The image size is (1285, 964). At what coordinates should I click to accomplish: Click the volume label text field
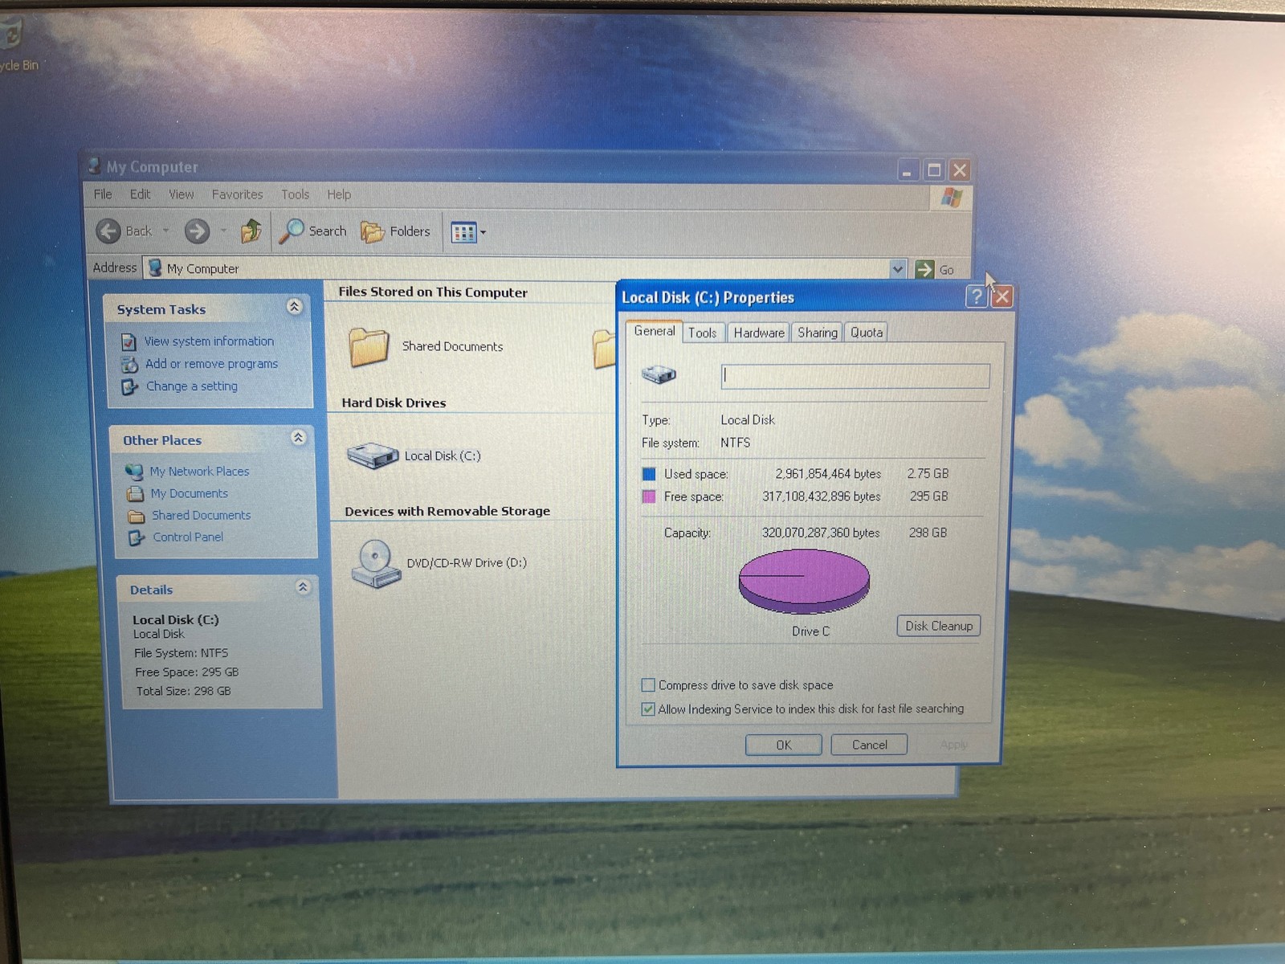tap(855, 376)
